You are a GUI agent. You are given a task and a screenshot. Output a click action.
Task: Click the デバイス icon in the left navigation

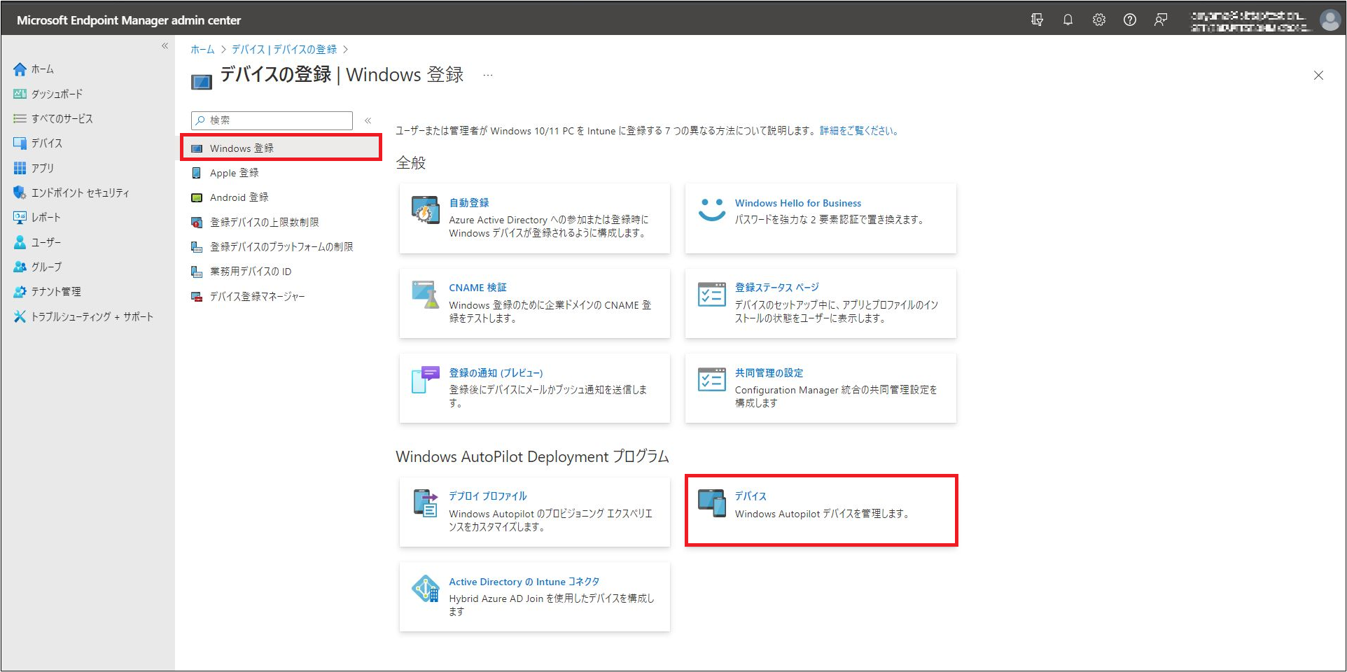[x=20, y=143]
